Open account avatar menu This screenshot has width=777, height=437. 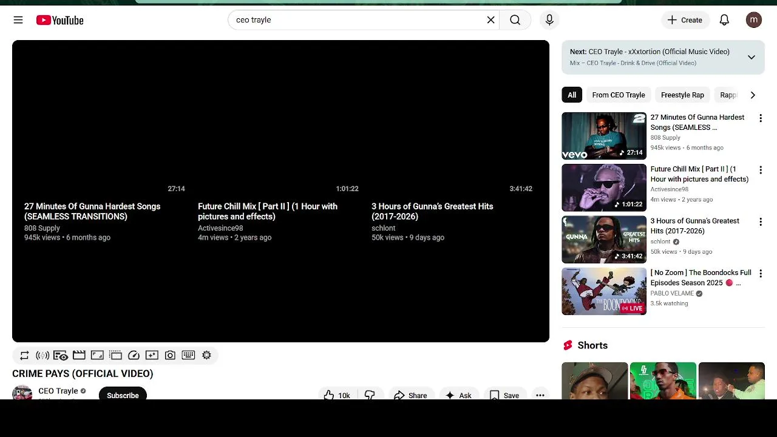(753, 20)
